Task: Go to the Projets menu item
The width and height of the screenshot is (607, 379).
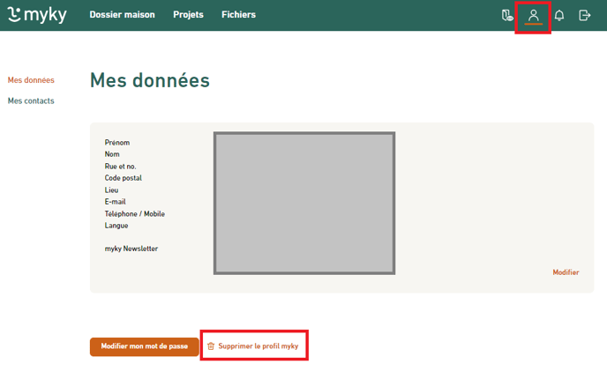Action: 188,15
